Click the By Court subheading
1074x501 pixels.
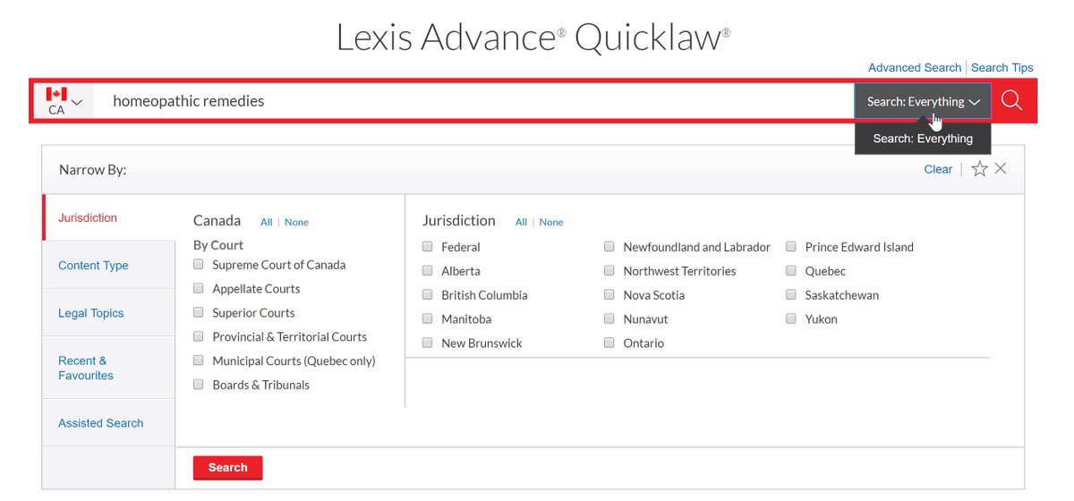pos(218,245)
